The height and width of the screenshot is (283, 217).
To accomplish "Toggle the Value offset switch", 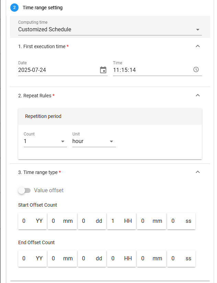I will tap(24, 191).
